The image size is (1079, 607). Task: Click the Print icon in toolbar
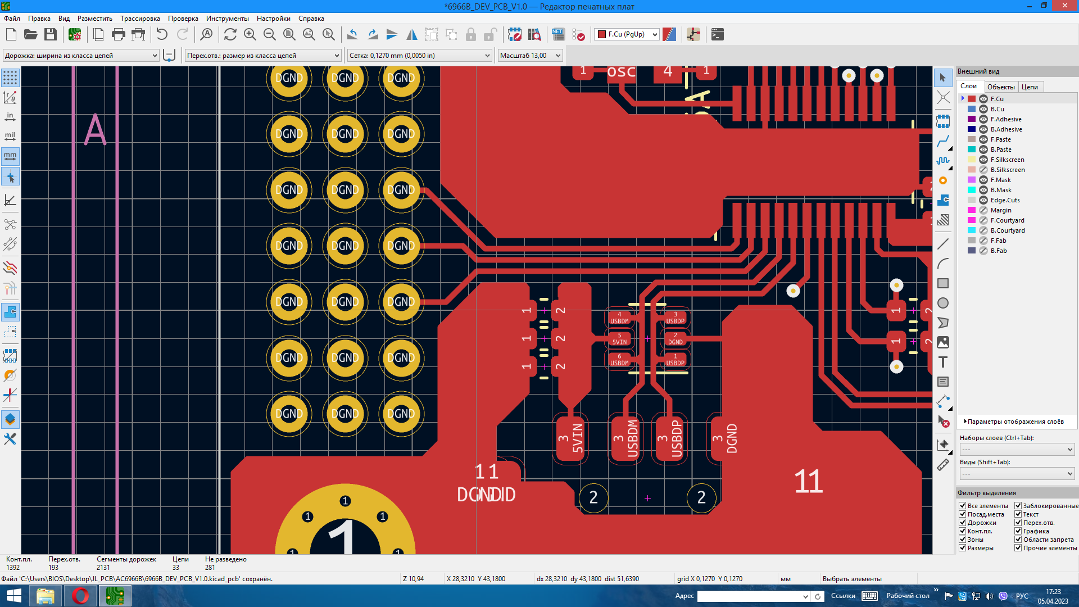tap(118, 35)
